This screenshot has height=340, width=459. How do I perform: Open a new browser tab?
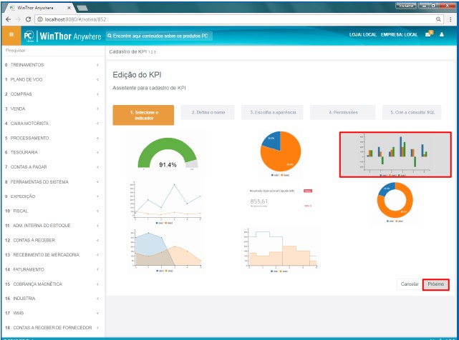point(82,8)
